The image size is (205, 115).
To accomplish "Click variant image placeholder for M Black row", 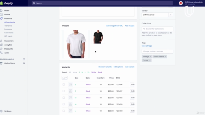I will click(70, 104).
